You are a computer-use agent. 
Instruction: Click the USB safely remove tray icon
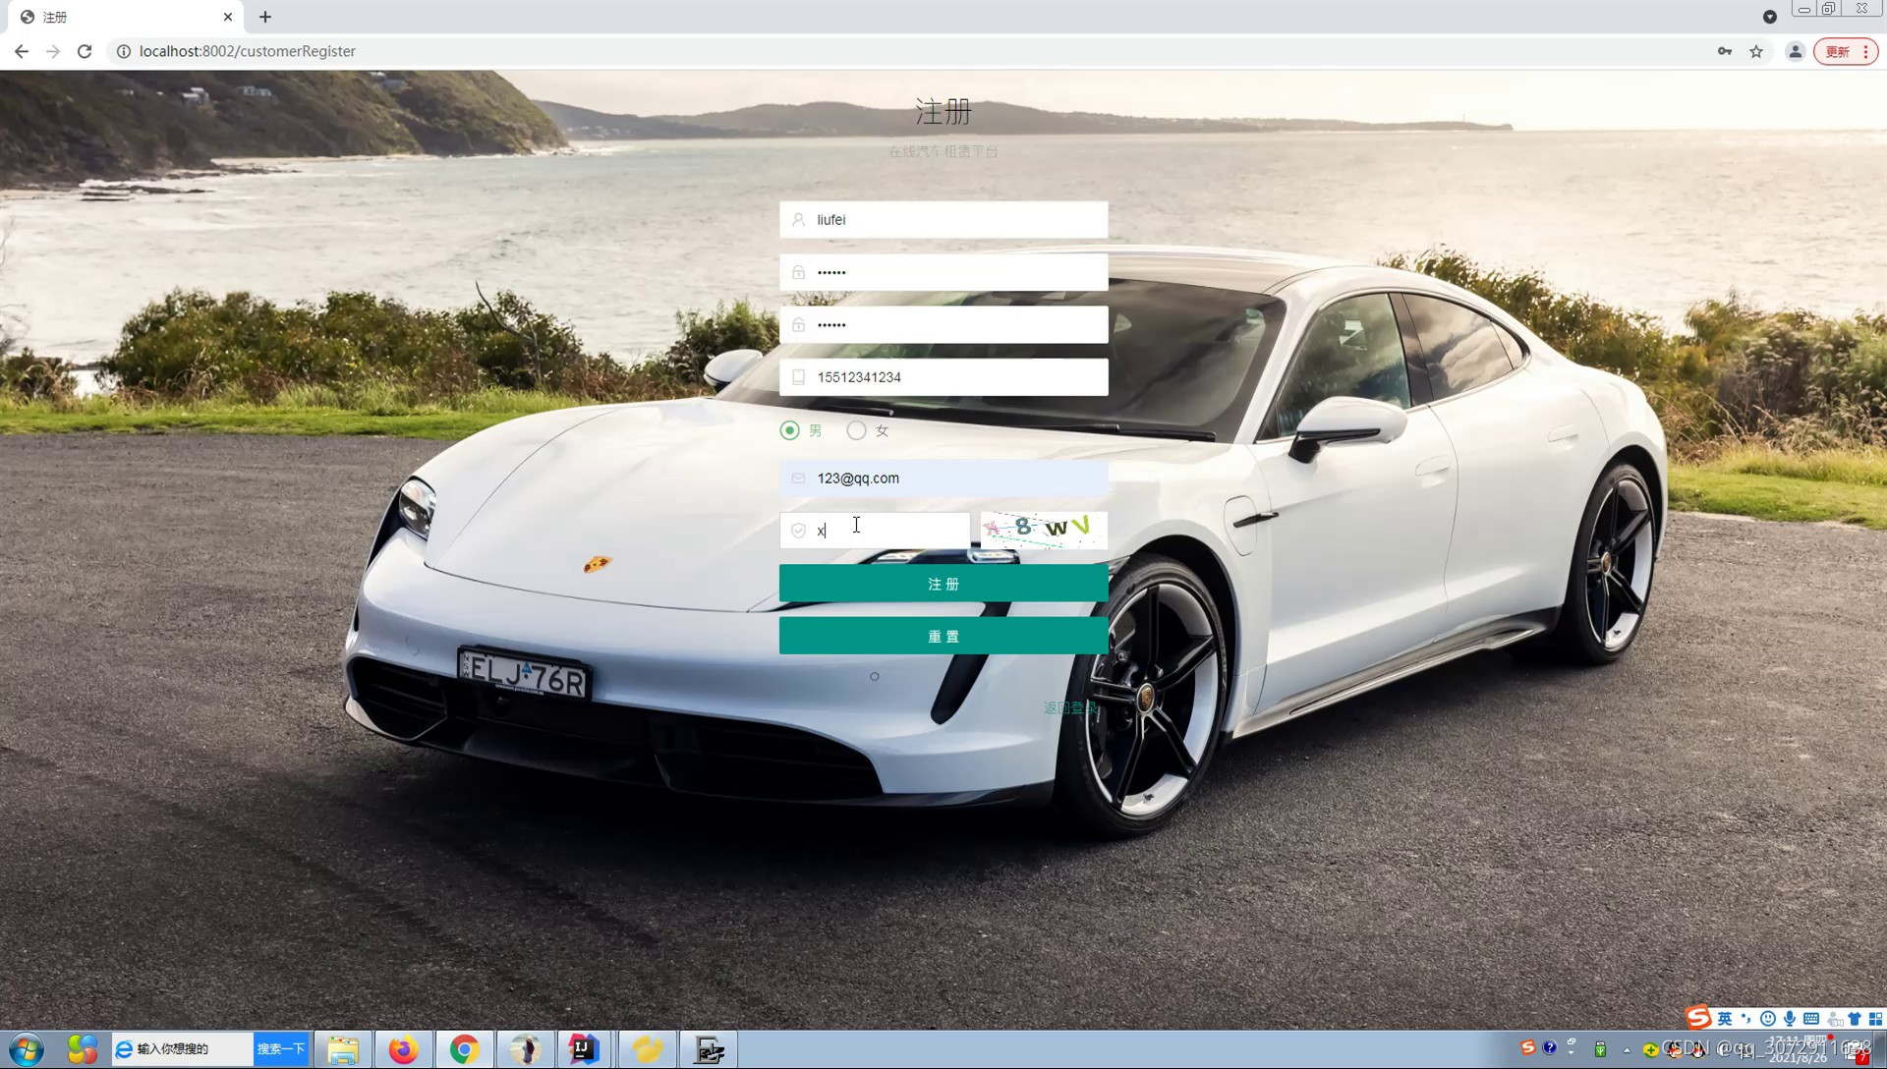1600,1049
